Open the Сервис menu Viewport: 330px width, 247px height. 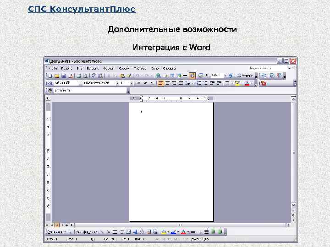tap(124, 68)
